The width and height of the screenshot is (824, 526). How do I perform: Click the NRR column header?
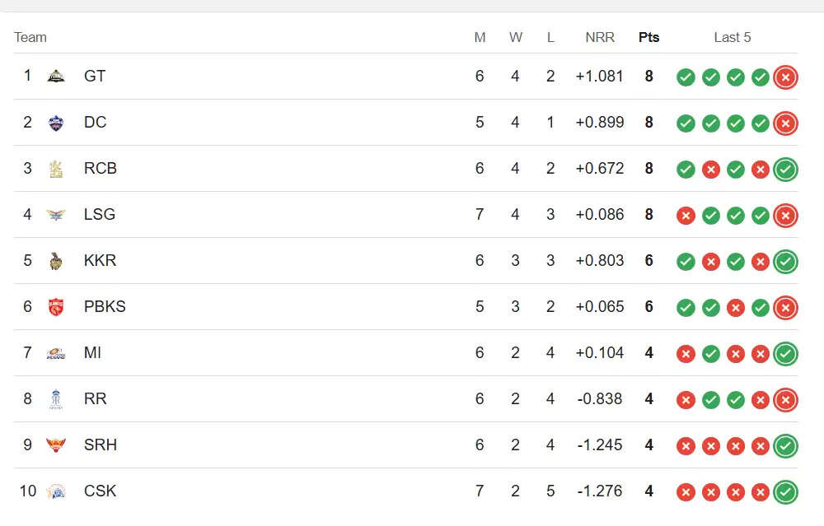click(599, 37)
